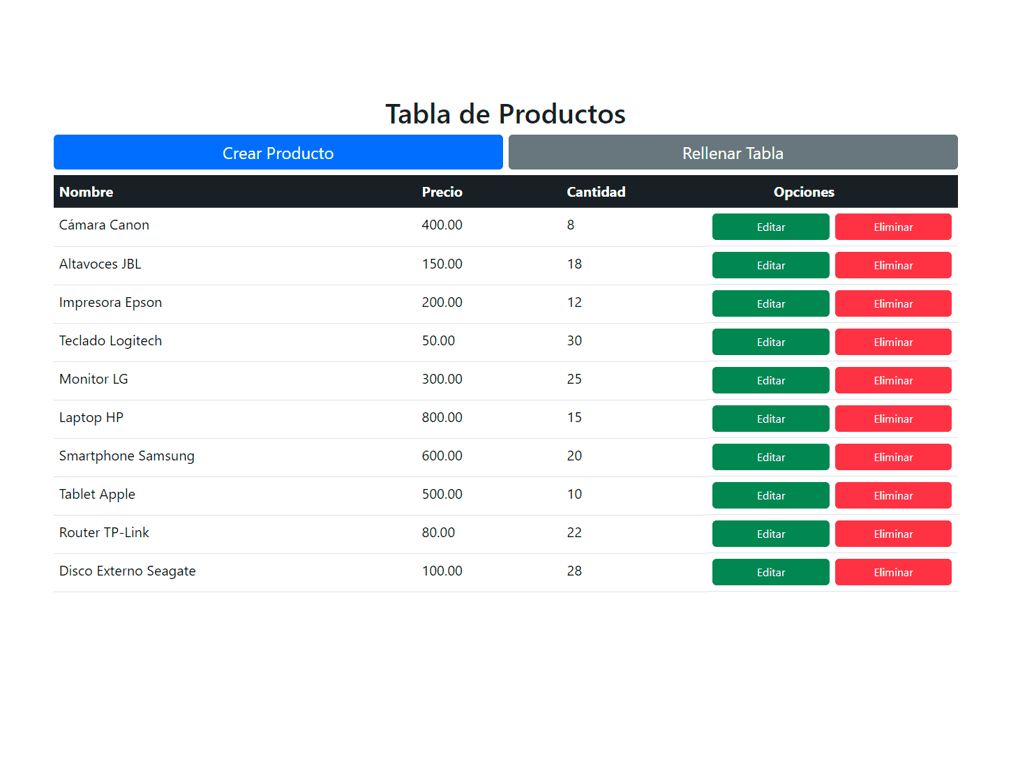Click quantity 10 of Tablet Apple

coord(634,495)
